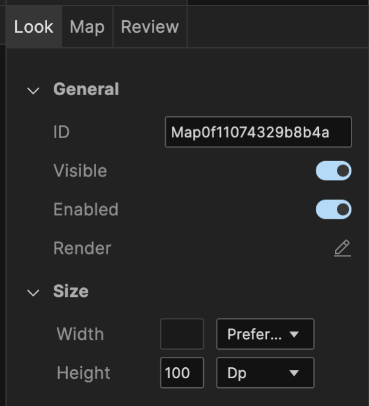Viewport: 369px width, 406px height.
Task: Click the Height property label
Action: pos(83,373)
